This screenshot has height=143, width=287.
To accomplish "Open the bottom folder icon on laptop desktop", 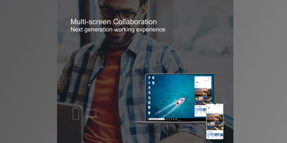I will [149, 113].
